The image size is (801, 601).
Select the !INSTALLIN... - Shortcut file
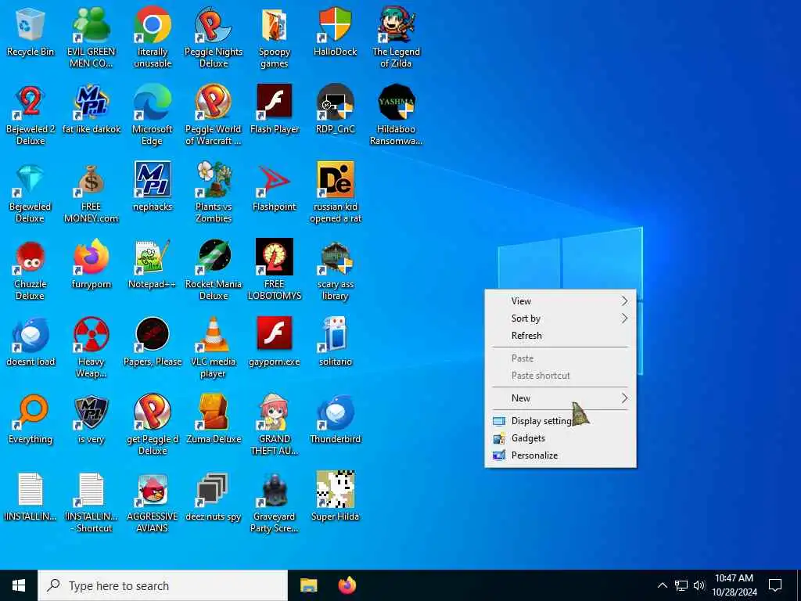tap(92, 503)
